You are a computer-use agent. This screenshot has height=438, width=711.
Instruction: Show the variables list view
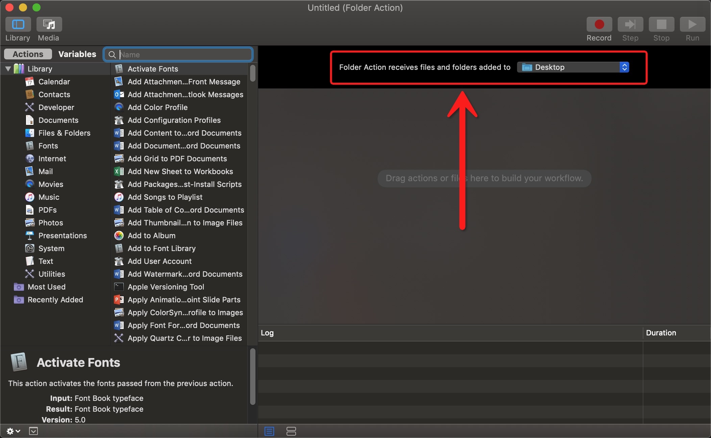pos(291,431)
